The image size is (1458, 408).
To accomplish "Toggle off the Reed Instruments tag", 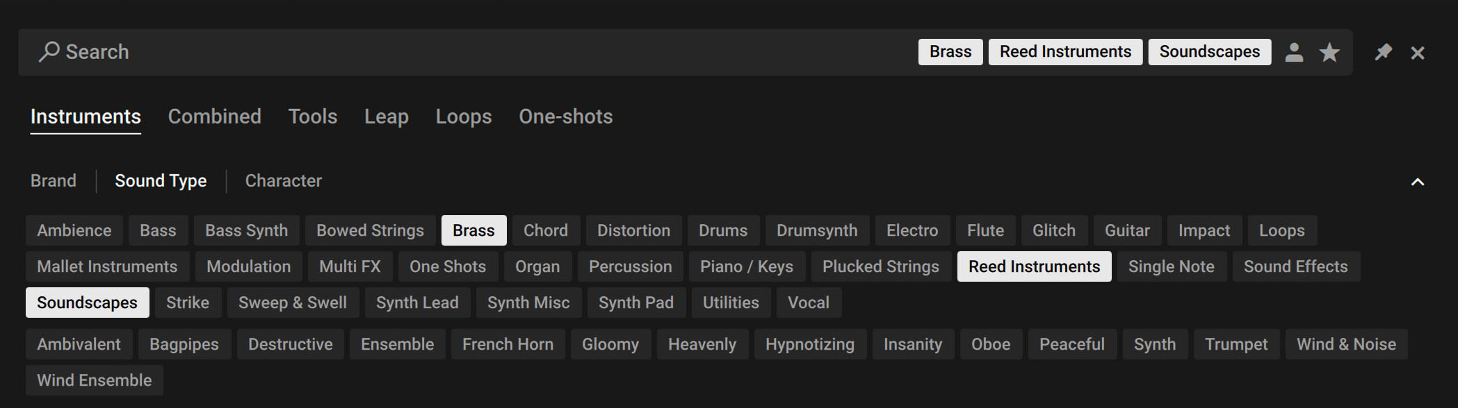I will click(1034, 266).
